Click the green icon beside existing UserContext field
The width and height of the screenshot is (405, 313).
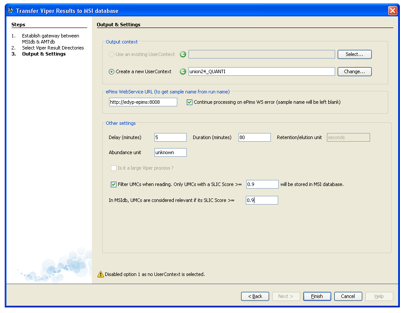tap(183, 54)
